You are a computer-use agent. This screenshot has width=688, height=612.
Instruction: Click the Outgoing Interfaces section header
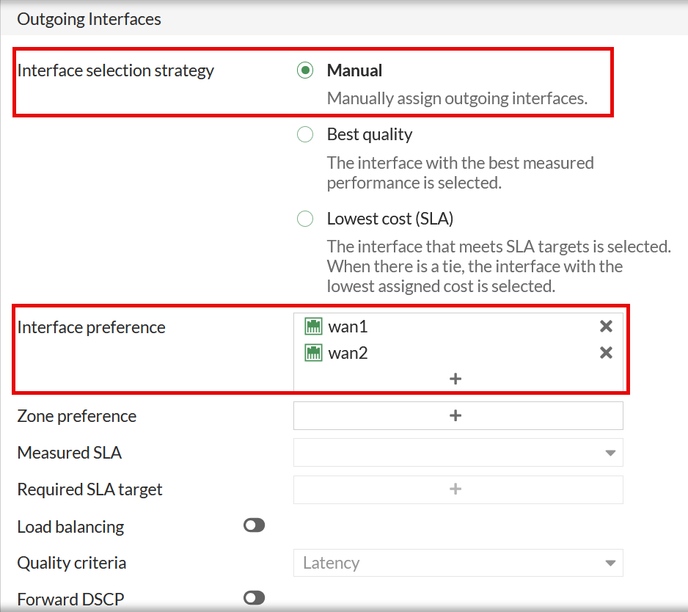pyautogui.click(x=89, y=19)
